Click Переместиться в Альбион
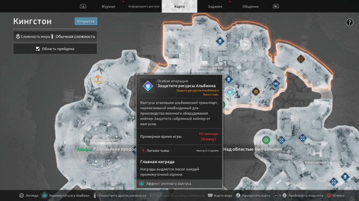Screen dimensions: 359x201 [69, 196]
